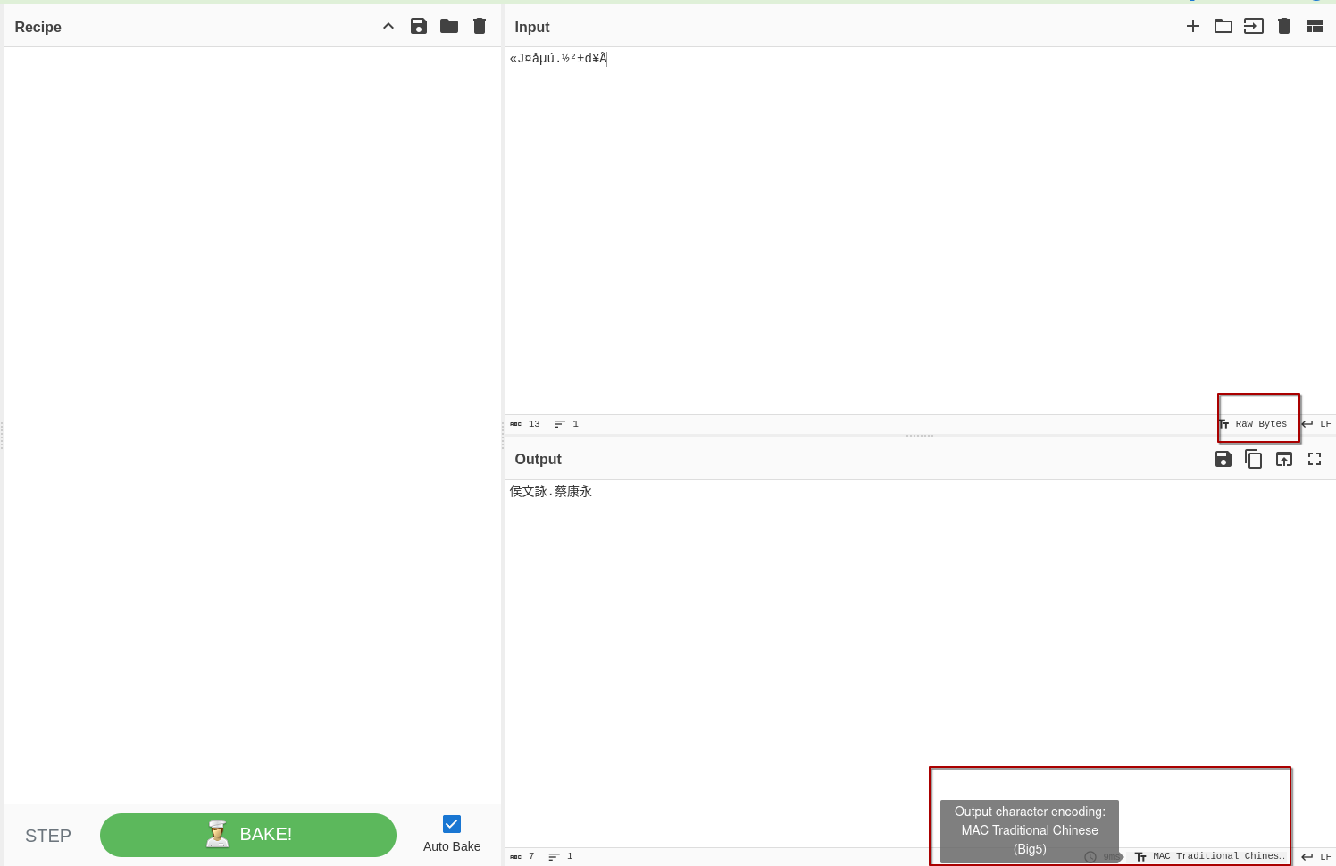The image size is (1336, 866).
Task: Clear input and output
Action: click(x=1283, y=27)
